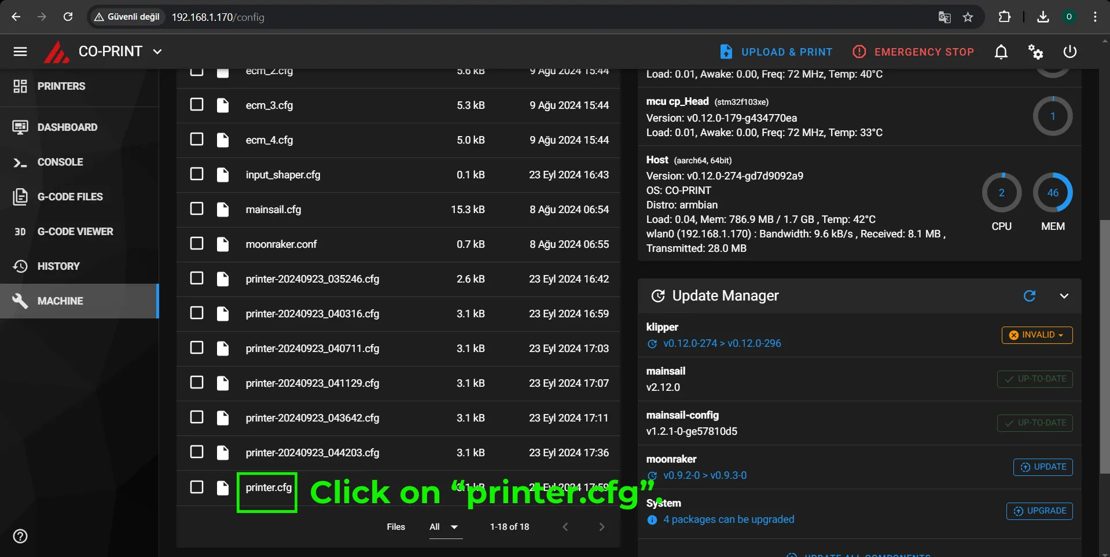Tick the checkbox for moonraker.conf

(197, 243)
